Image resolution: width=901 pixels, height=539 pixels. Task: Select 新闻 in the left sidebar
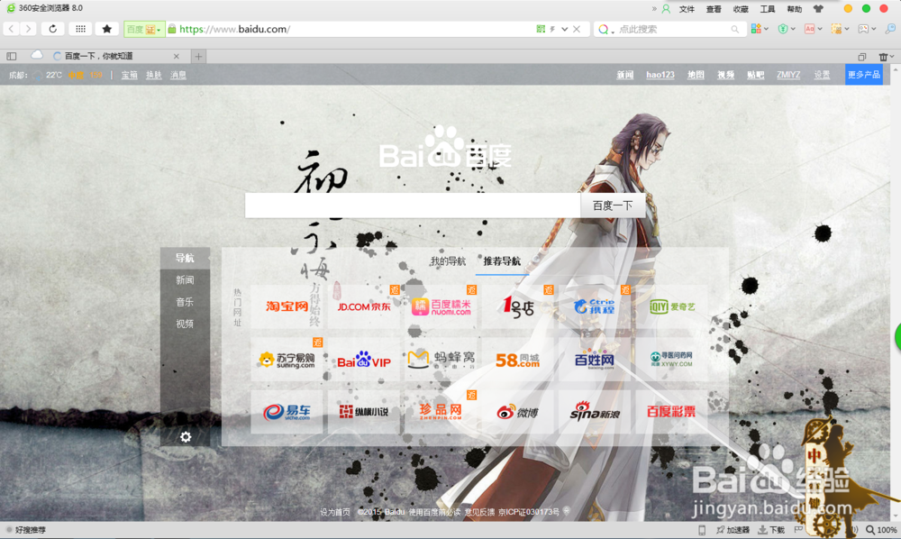[185, 279]
